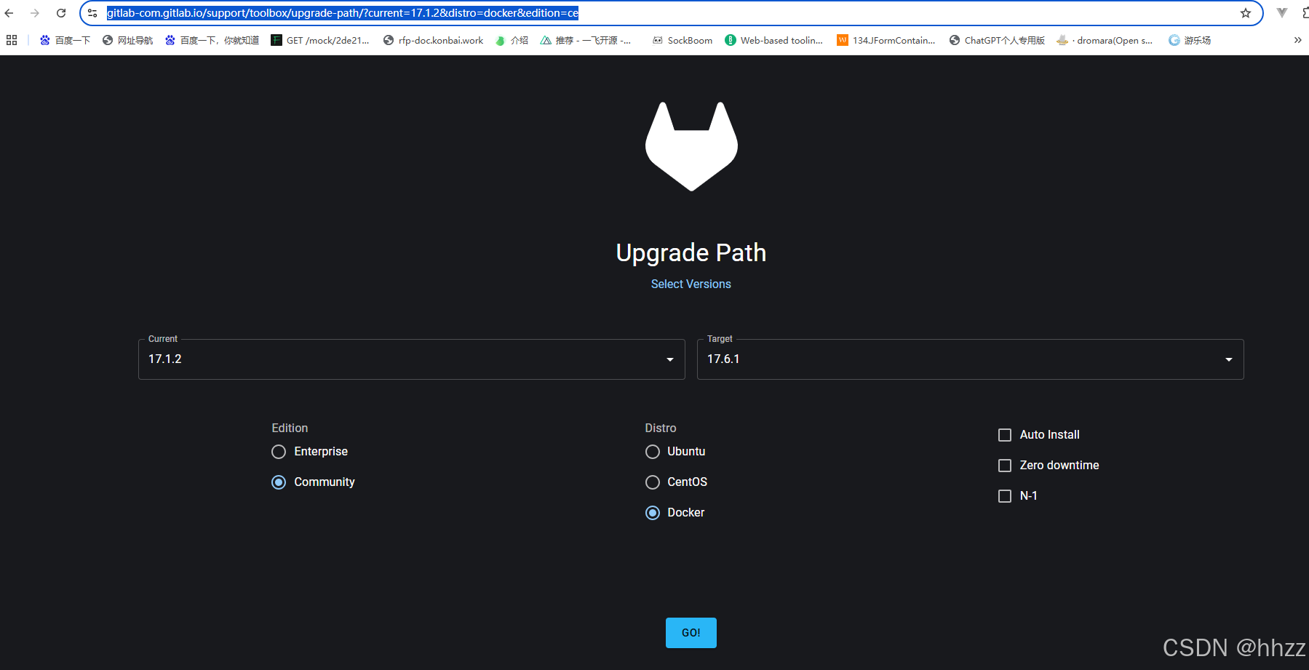Click the Distro group label
This screenshot has height=670, width=1309.
point(661,428)
